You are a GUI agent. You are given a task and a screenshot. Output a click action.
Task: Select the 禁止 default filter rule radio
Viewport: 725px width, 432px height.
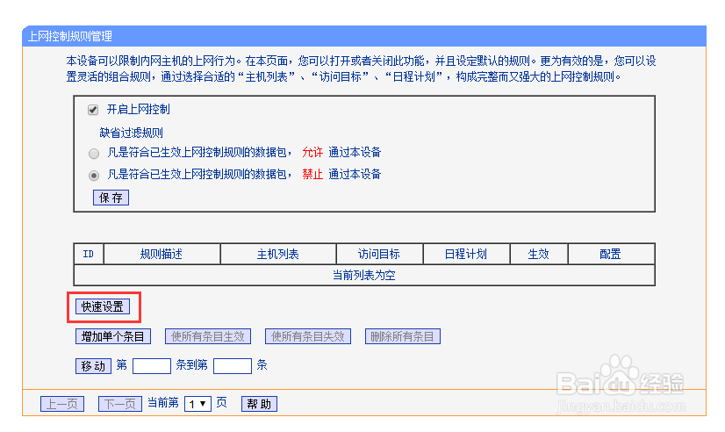tap(94, 176)
